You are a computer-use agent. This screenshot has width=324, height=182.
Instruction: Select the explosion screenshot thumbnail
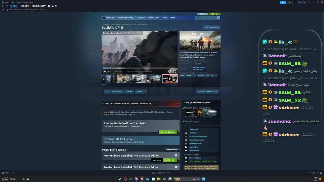tap(124, 79)
